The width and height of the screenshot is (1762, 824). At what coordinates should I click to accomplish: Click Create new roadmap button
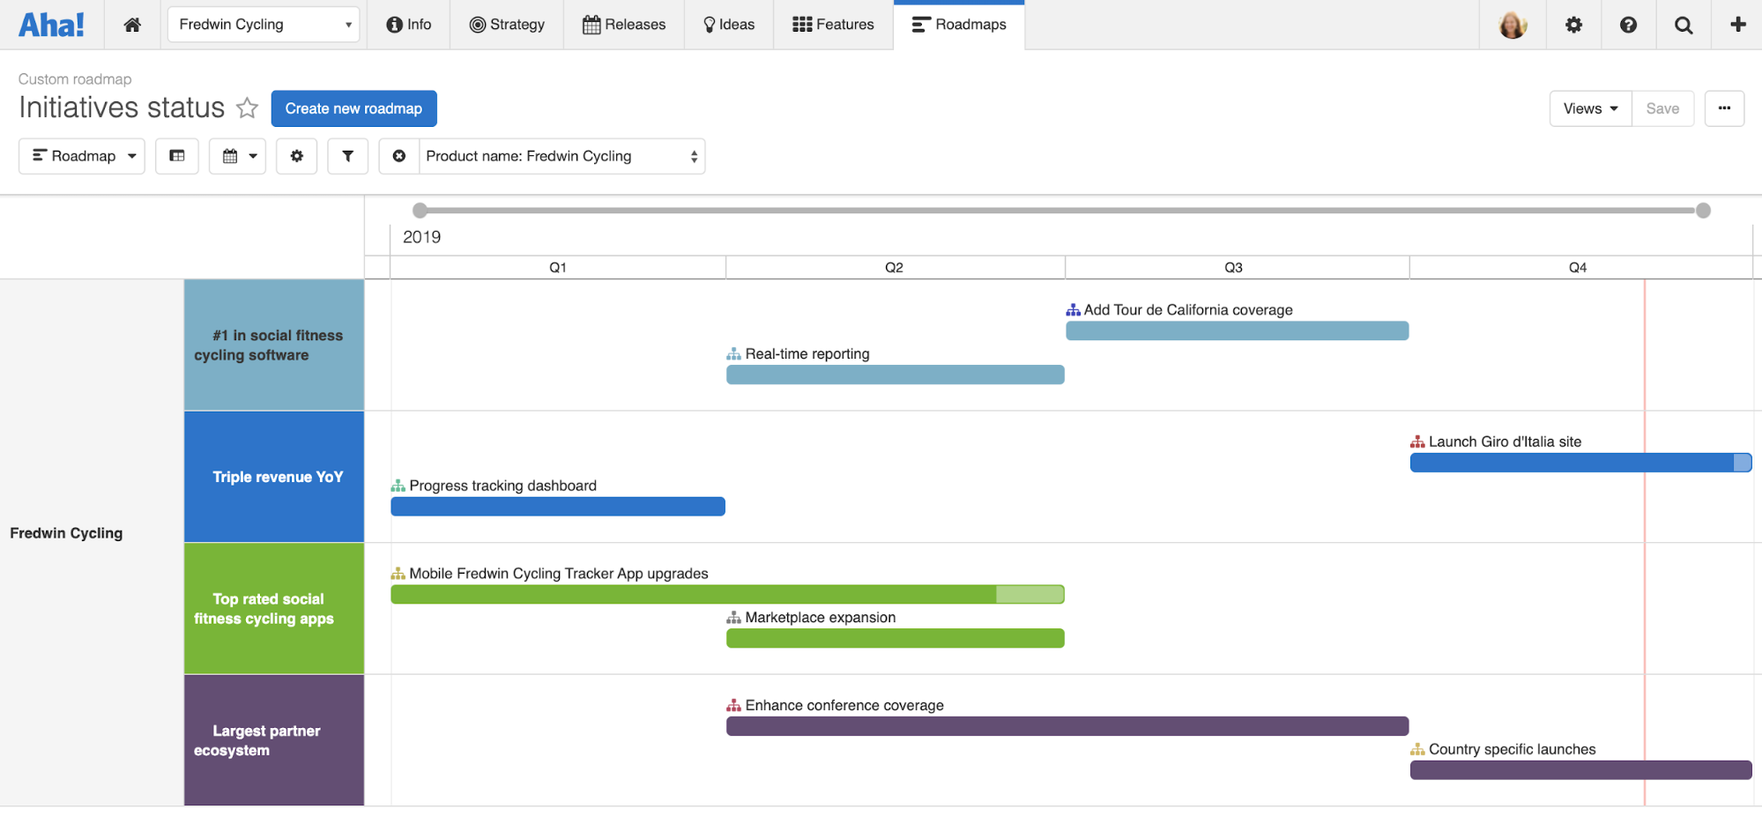click(353, 108)
